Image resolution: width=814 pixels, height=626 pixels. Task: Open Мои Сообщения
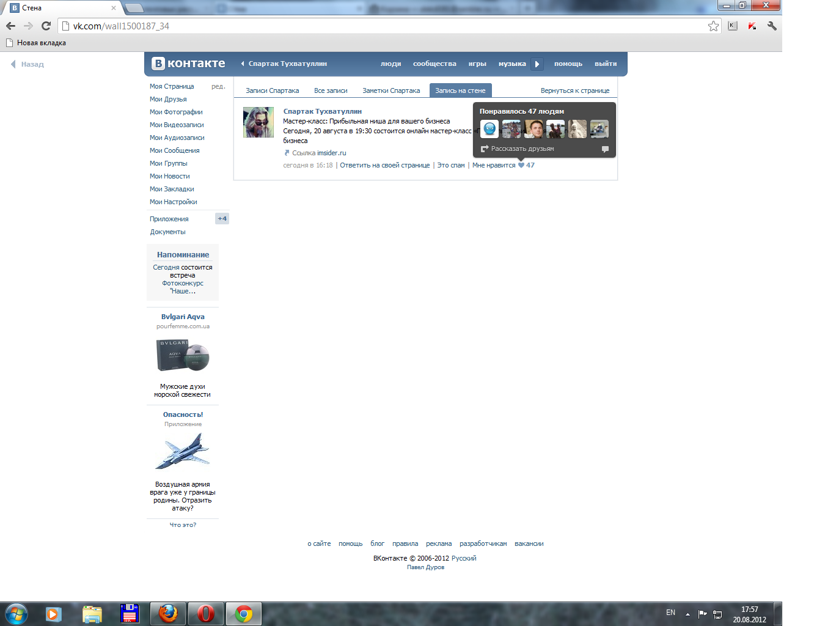click(x=174, y=150)
